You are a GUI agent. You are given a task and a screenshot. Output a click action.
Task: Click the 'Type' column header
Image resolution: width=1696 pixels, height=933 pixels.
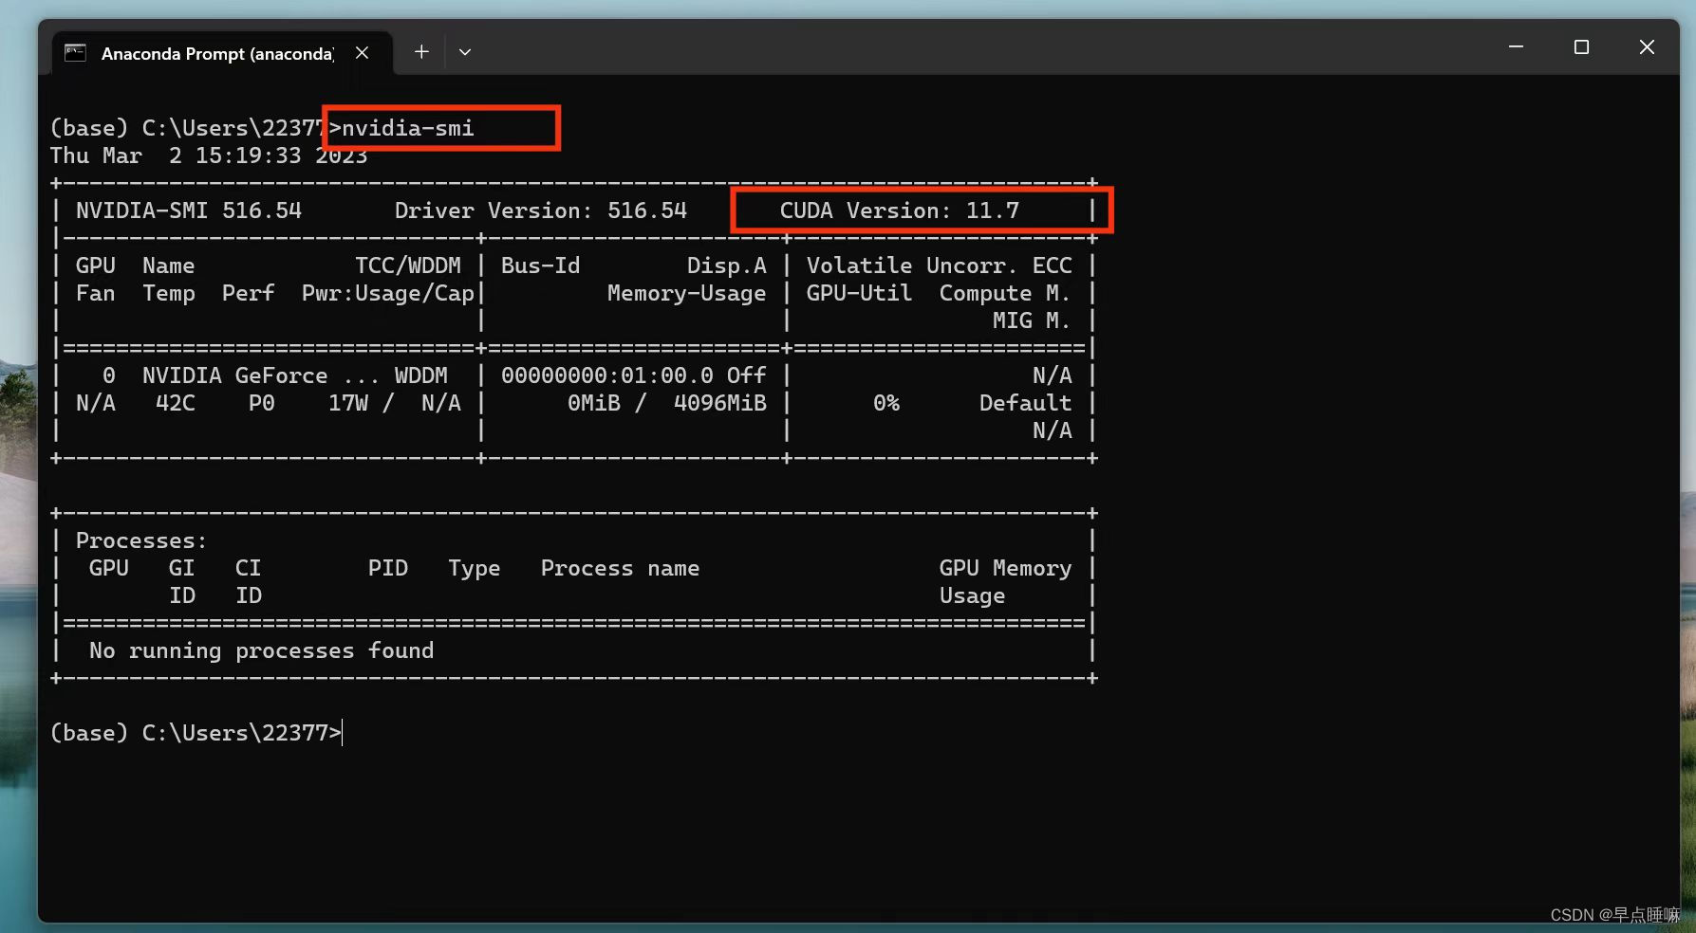[475, 568]
